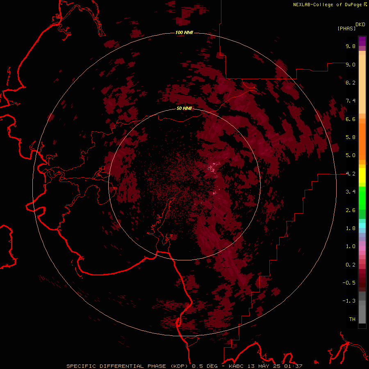Select the -0.5 legend value
369x369 pixels.
click(x=349, y=283)
